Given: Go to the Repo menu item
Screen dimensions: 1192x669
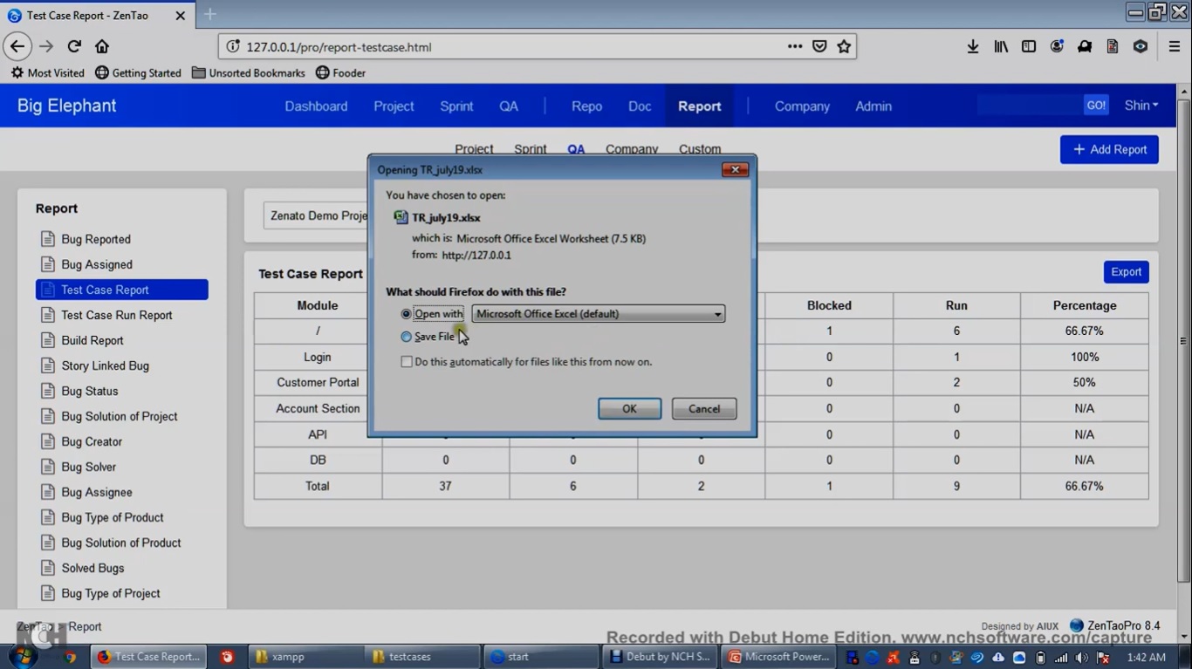Looking at the screenshot, I should coord(586,106).
